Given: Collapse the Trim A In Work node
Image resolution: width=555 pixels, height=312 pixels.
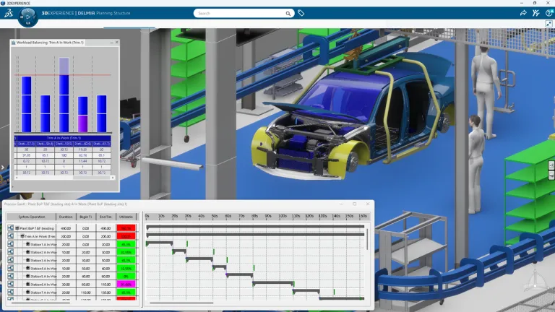Looking at the screenshot, I should (22, 236).
